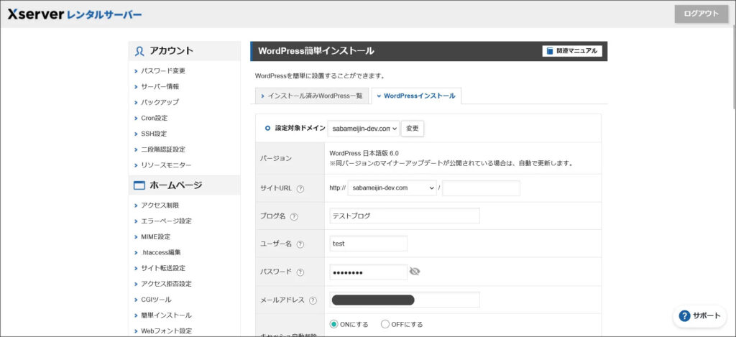Viewport: 736px width, 337px height.
Task: Toggle password visibility eye icon
Action: [415, 272]
